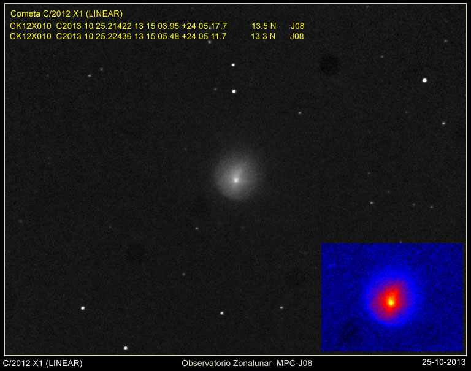This screenshot has width=471, height=371.
Task: Click the "J08" code in the second data line
Action: [297, 37]
